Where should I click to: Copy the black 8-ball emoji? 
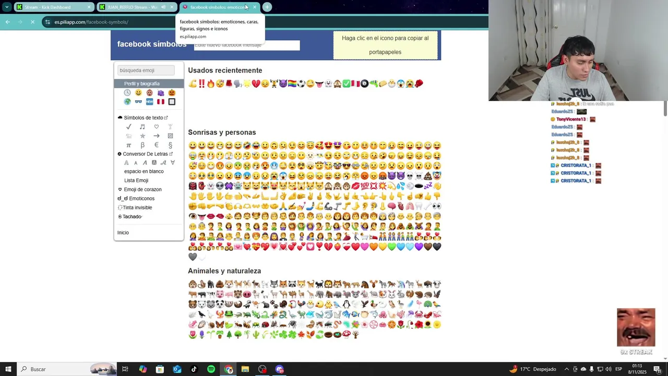364,84
